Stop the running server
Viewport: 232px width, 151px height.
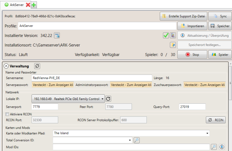(192, 55)
